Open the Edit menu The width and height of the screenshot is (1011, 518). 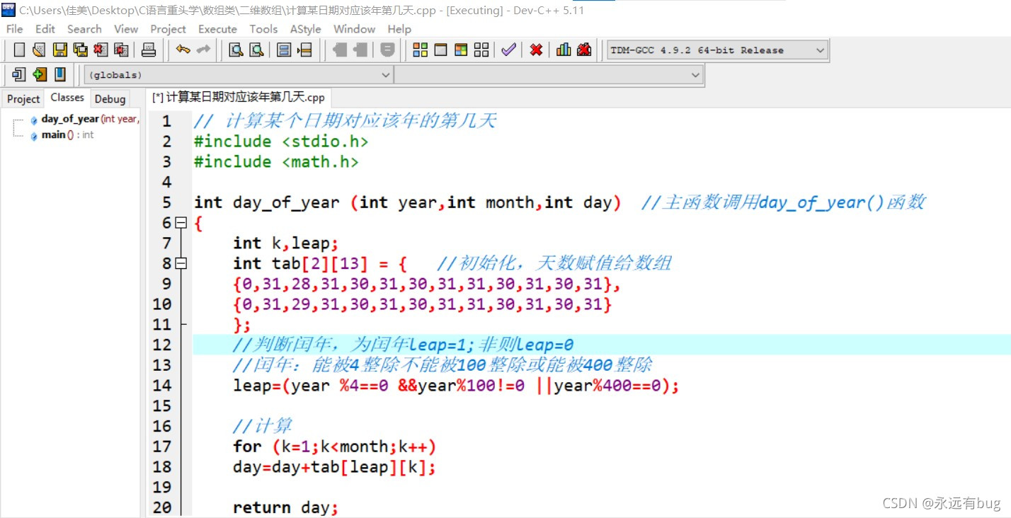(45, 29)
